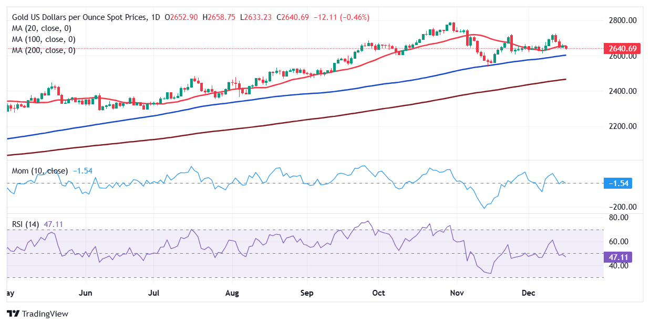Select the Oct label on time axis
The height and width of the screenshot is (325, 650).
pos(378,292)
